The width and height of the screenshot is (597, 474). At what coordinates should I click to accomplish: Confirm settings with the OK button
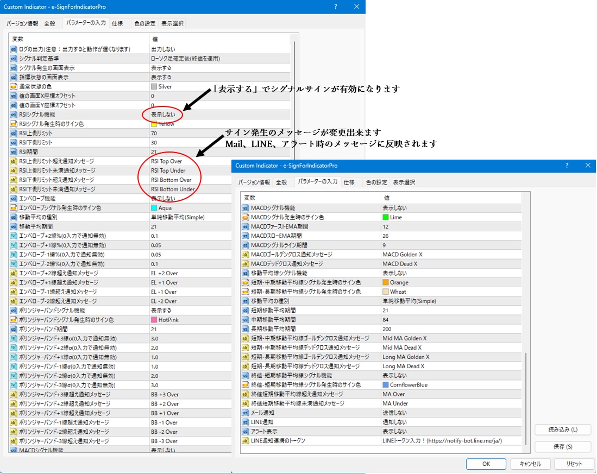[x=486, y=464]
